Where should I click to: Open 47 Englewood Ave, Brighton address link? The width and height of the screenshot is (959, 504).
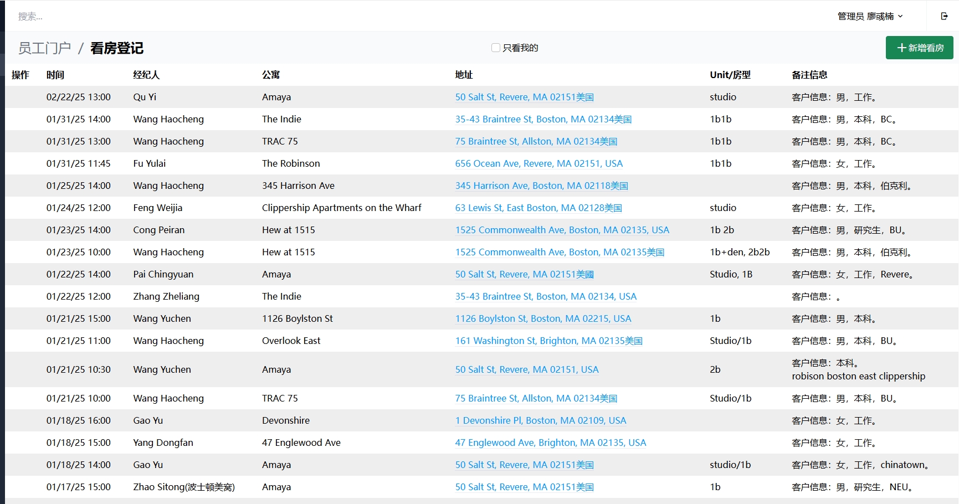[550, 443]
